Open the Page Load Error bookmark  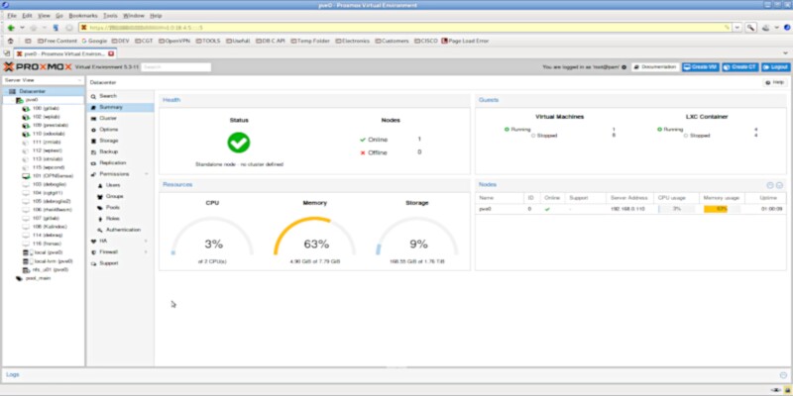(x=465, y=41)
